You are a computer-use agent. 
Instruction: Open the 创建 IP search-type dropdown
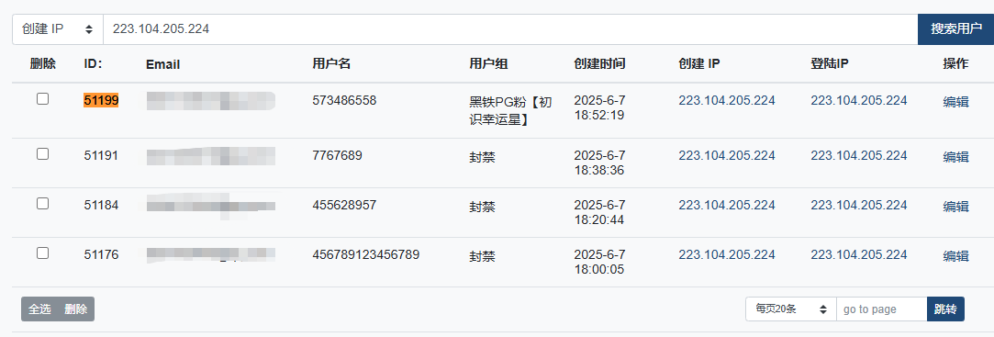58,29
